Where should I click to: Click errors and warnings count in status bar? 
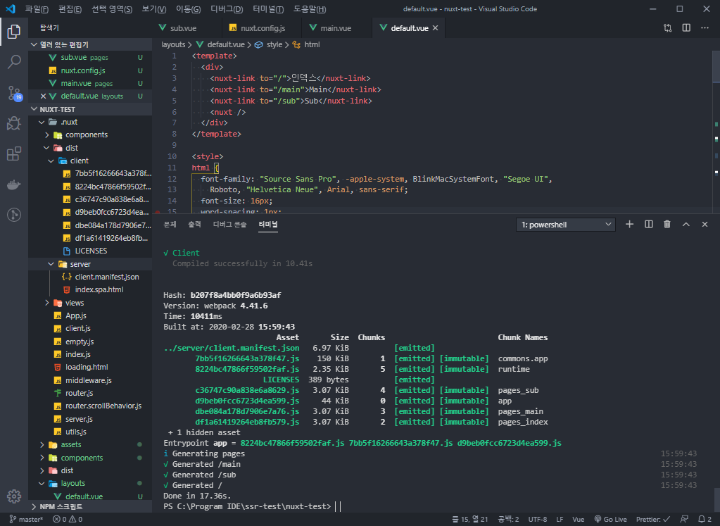point(68,519)
